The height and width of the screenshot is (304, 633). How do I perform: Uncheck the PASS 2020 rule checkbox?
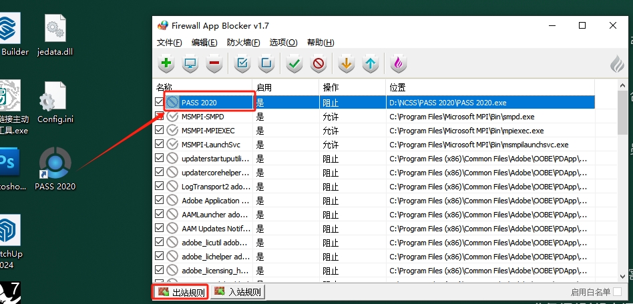pos(160,102)
